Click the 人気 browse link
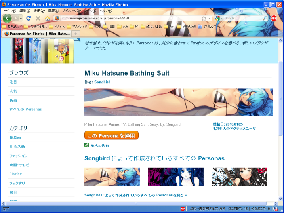284x213 pixels. coord(13,91)
